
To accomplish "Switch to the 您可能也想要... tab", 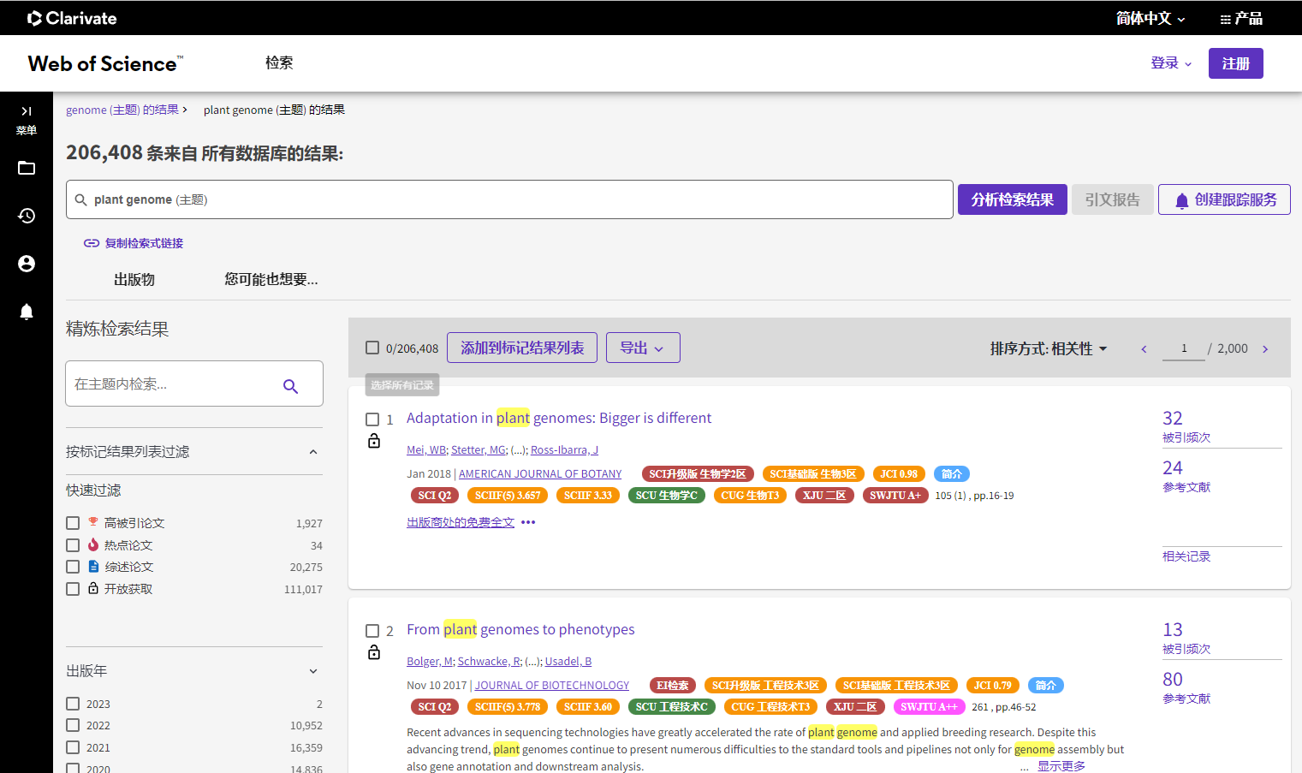I will coord(271,279).
